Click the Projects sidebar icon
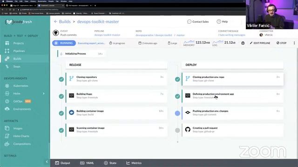 (x=7, y=43)
